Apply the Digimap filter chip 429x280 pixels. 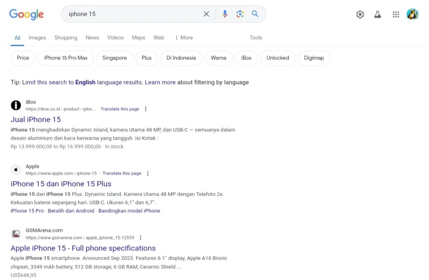(314, 58)
